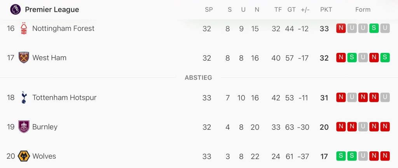Click the Nottingham Forest club crest
This screenshot has height=168, width=398.
(24, 28)
